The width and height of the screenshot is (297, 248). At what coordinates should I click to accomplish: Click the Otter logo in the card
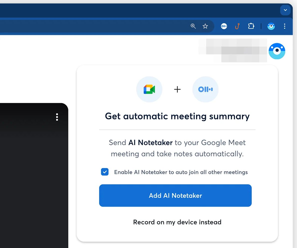pos(205,89)
